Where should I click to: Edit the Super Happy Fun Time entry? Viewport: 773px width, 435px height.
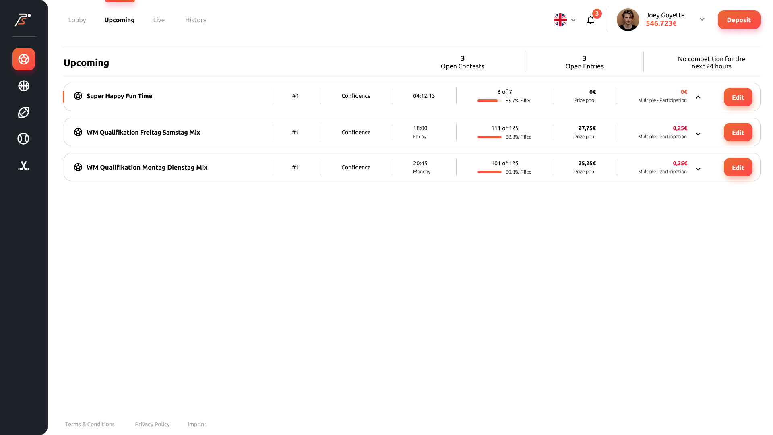pos(738,97)
